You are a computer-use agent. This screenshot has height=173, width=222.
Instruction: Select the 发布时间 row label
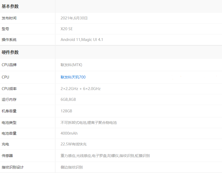[x=9, y=18]
